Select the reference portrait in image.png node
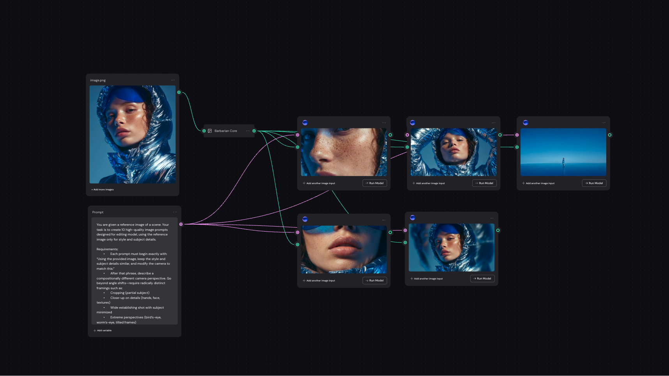The image size is (669, 376). [132, 134]
